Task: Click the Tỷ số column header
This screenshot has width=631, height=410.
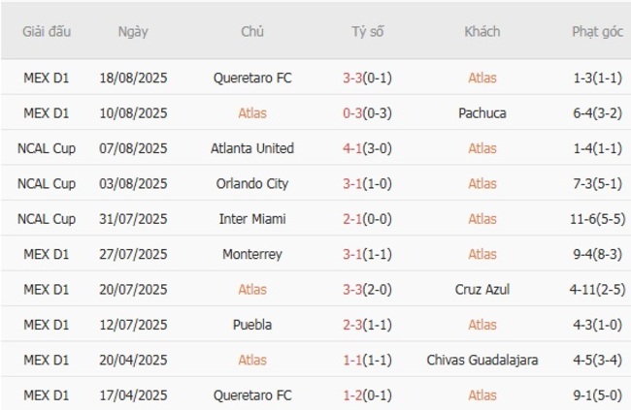Action: (x=367, y=31)
